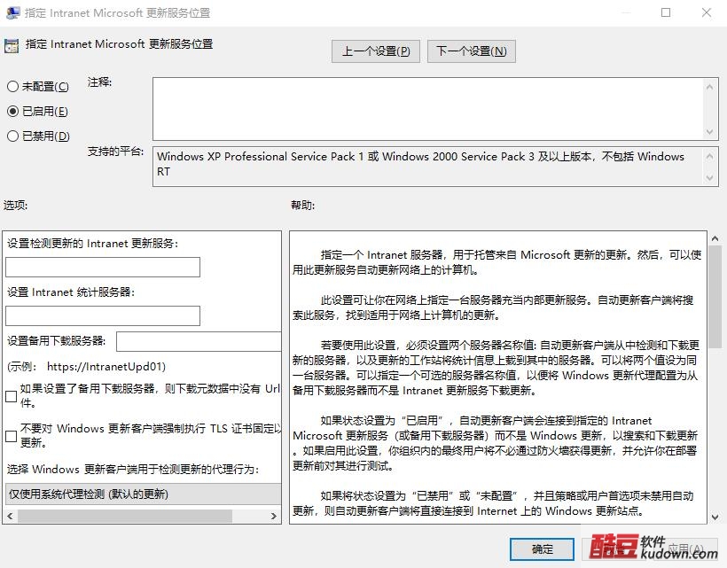This screenshot has height=568, width=727.
Task: Click the label '设置检测更新的 Intranet 更新服务:'
Action: [x=93, y=243]
